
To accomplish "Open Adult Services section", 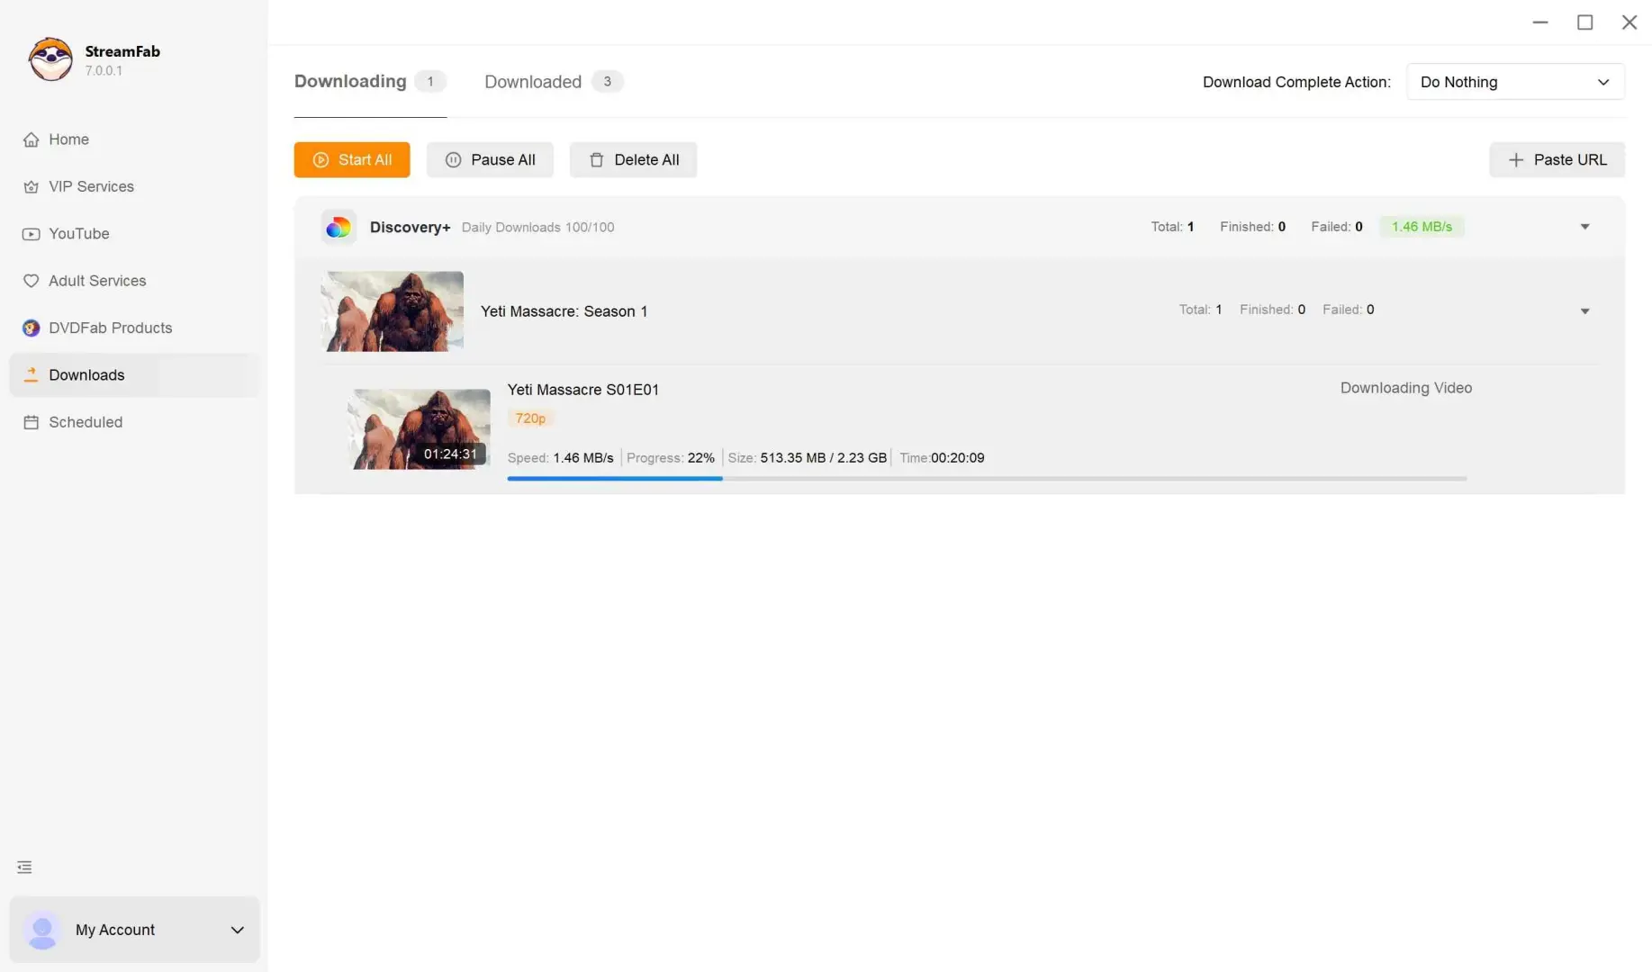I will (x=134, y=281).
